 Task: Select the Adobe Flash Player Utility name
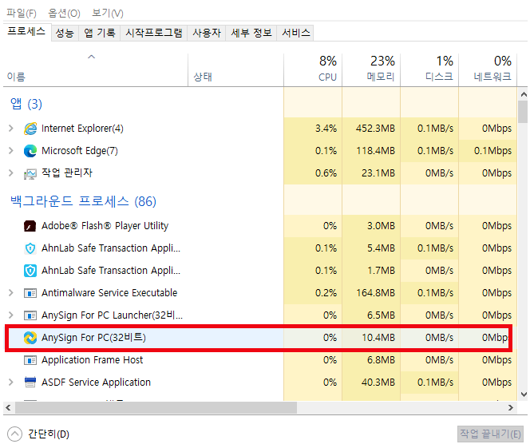click(x=105, y=226)
